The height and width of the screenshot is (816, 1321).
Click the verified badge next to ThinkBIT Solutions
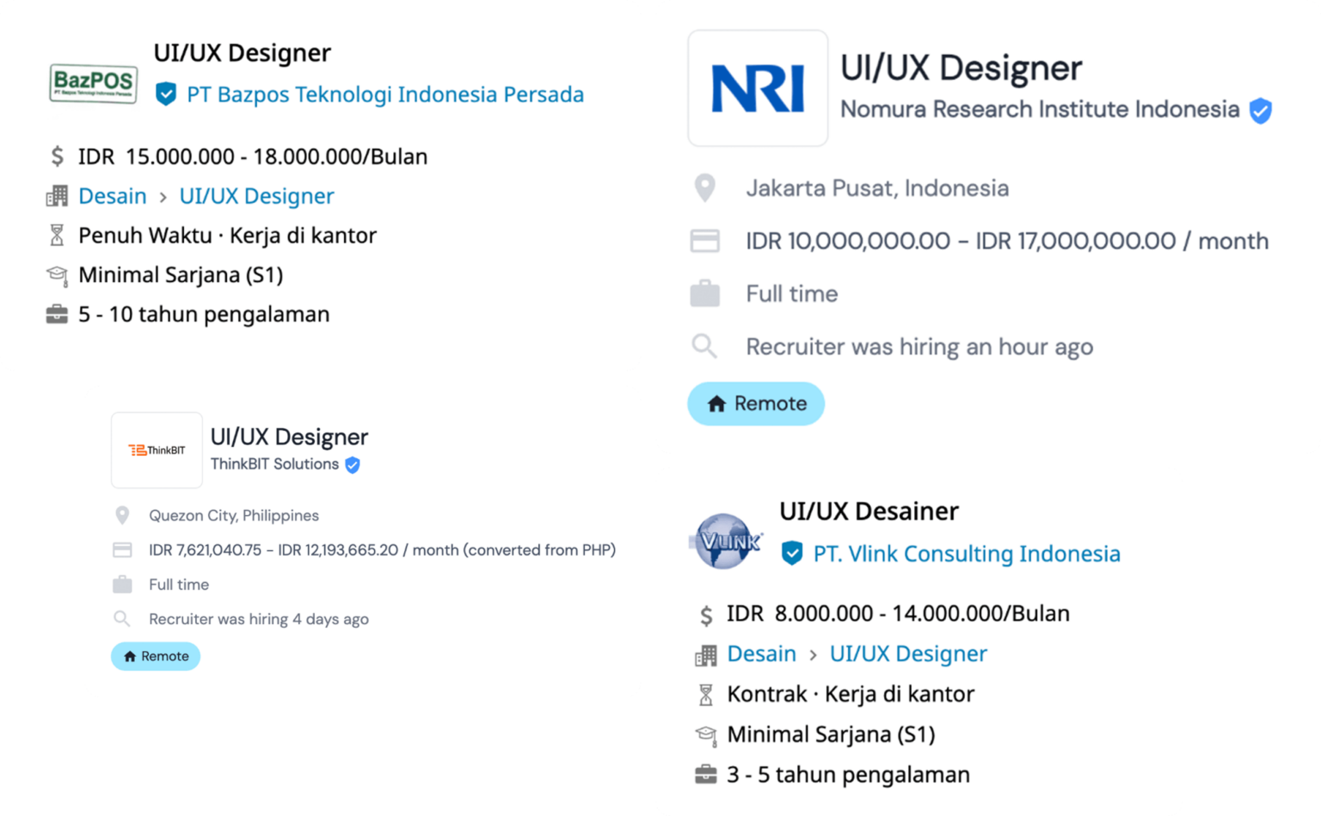[x=353, y=464]
